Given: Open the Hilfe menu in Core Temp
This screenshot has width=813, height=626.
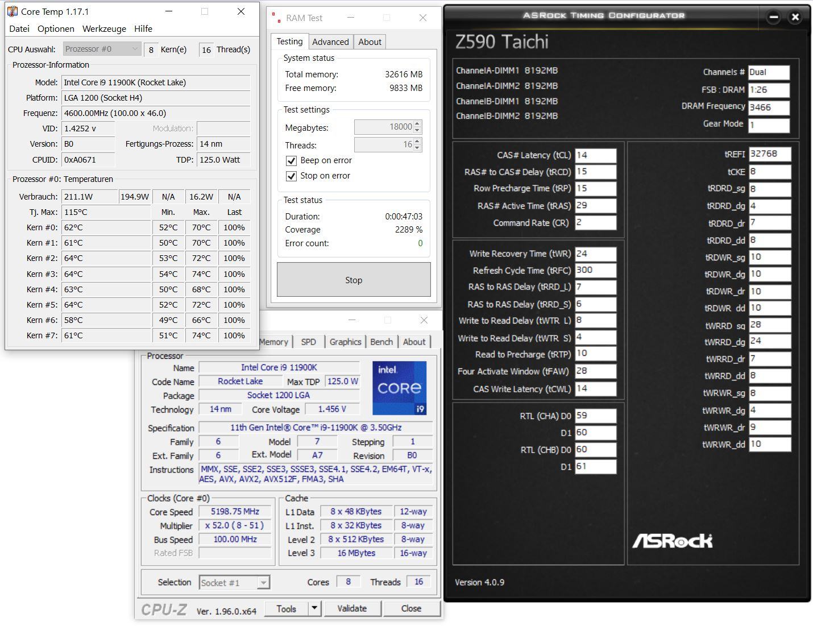Looking at the screenshot, I should [143, 28].
